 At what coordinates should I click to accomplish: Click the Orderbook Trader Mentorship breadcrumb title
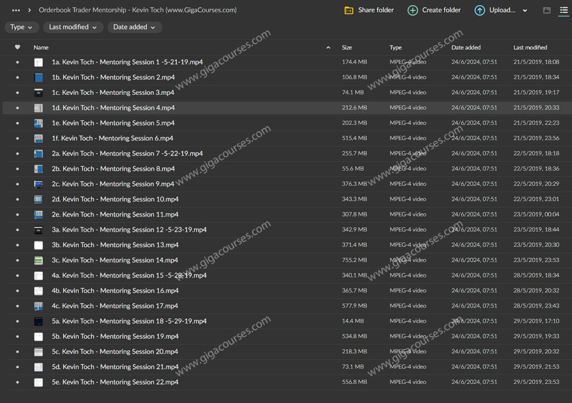137,9
